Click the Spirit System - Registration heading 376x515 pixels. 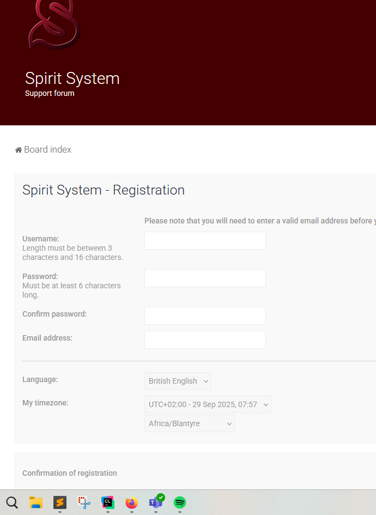click(104, 190)
